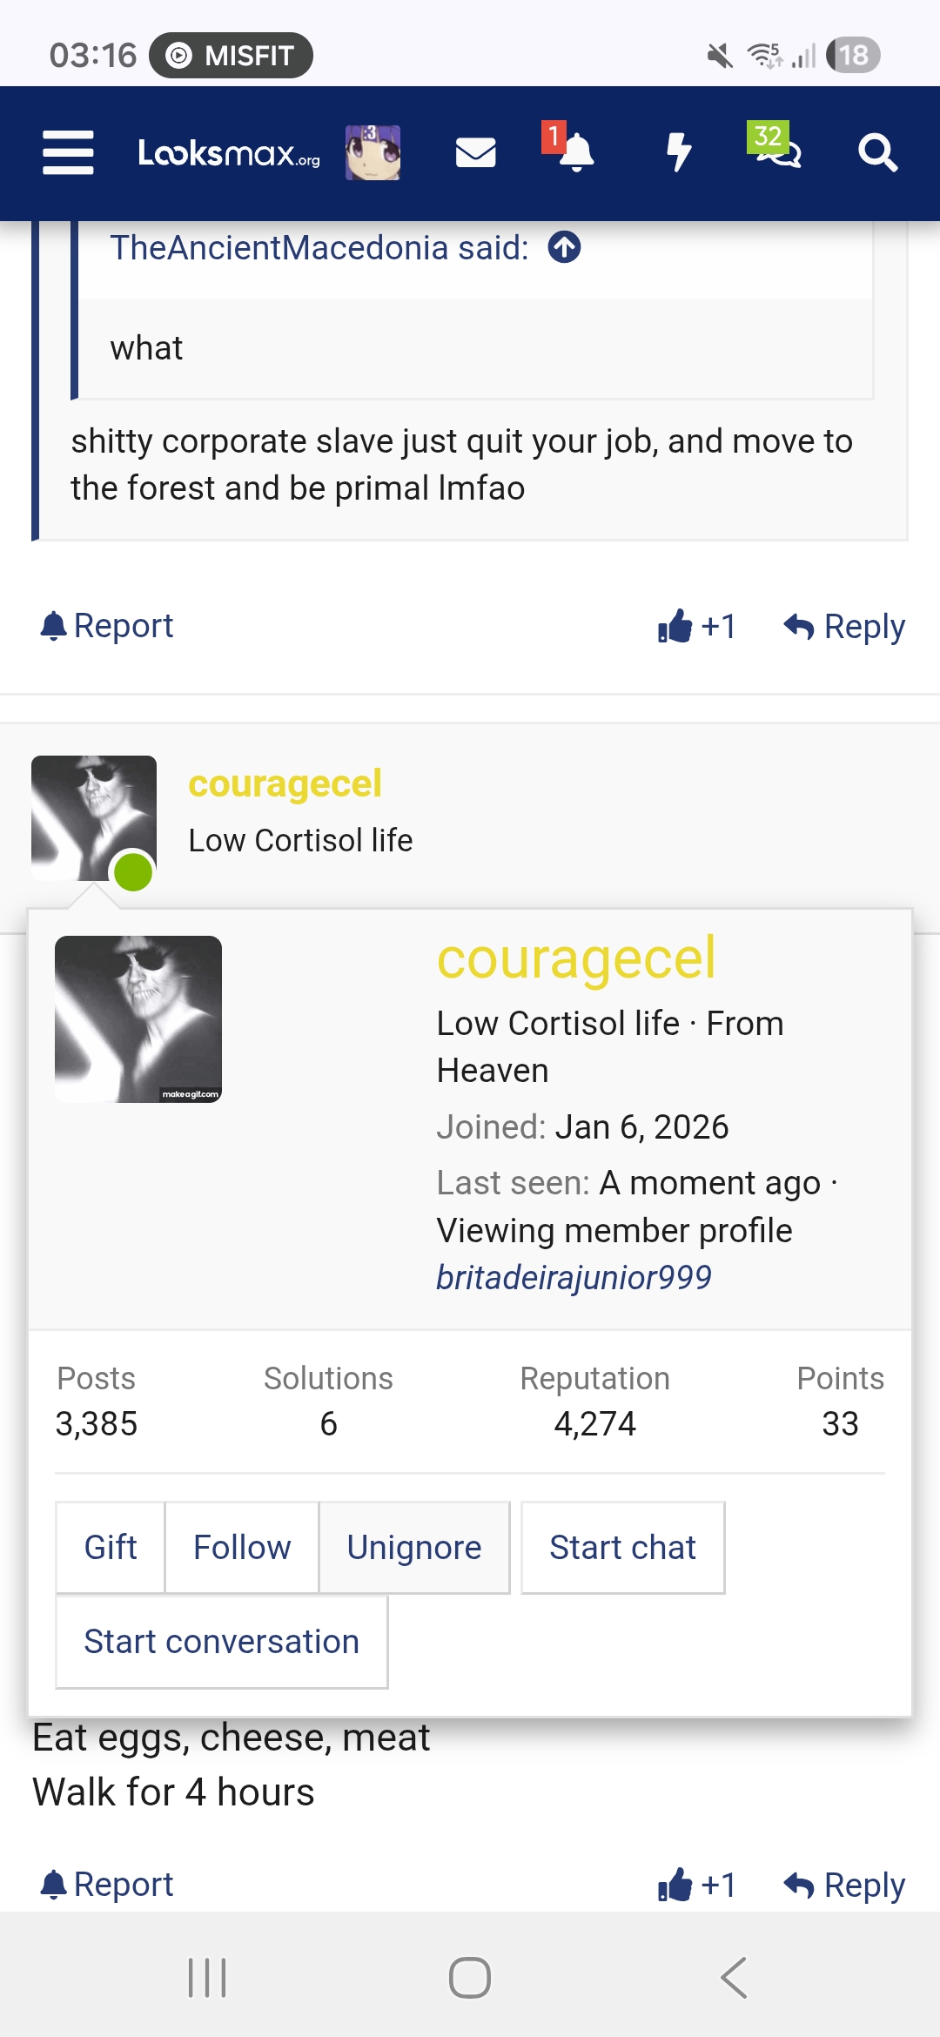
Task: Jump to quoted post via up-arrow icon
Action: pyautogui.click(x=564, y=247)
